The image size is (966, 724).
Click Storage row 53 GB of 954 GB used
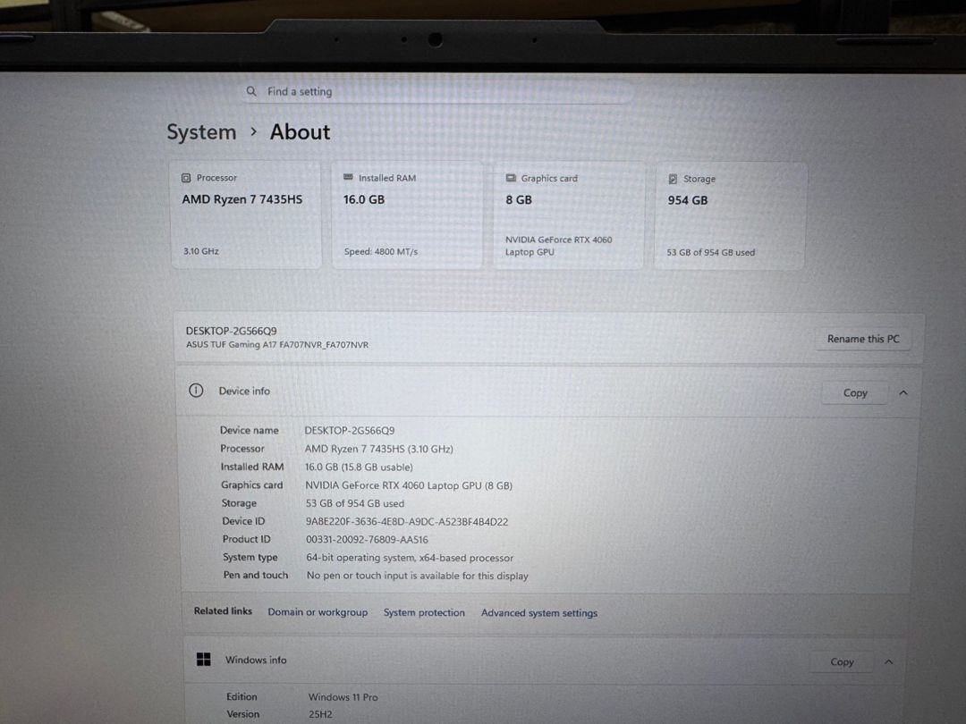click(355, 503)
